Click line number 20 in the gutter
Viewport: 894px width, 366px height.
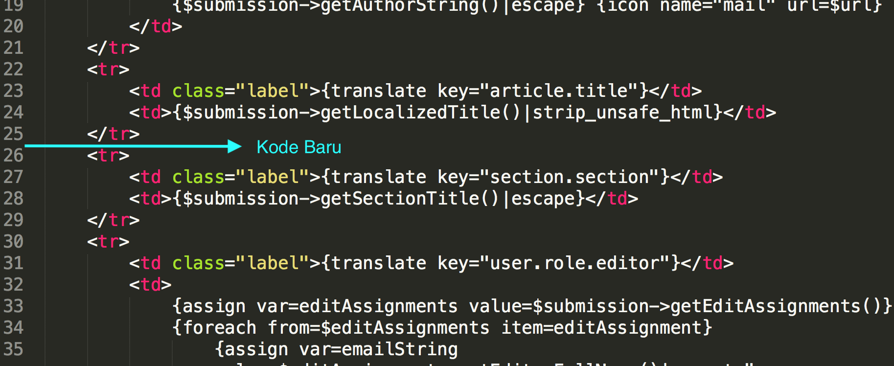tap(13, 26)
